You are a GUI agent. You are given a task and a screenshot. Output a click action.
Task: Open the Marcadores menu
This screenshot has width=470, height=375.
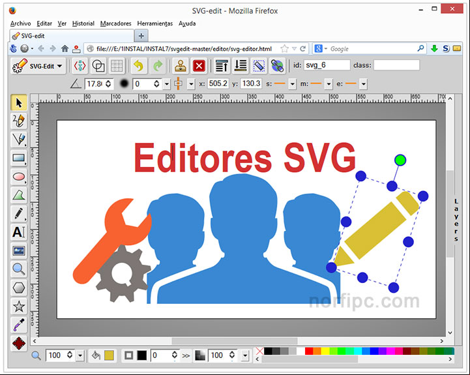pyautogui.click(x=115, y=23)
